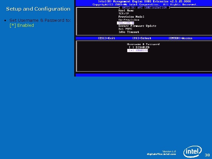
Task: Select the Host Name menu entry
Action: [x=126, y=11]
